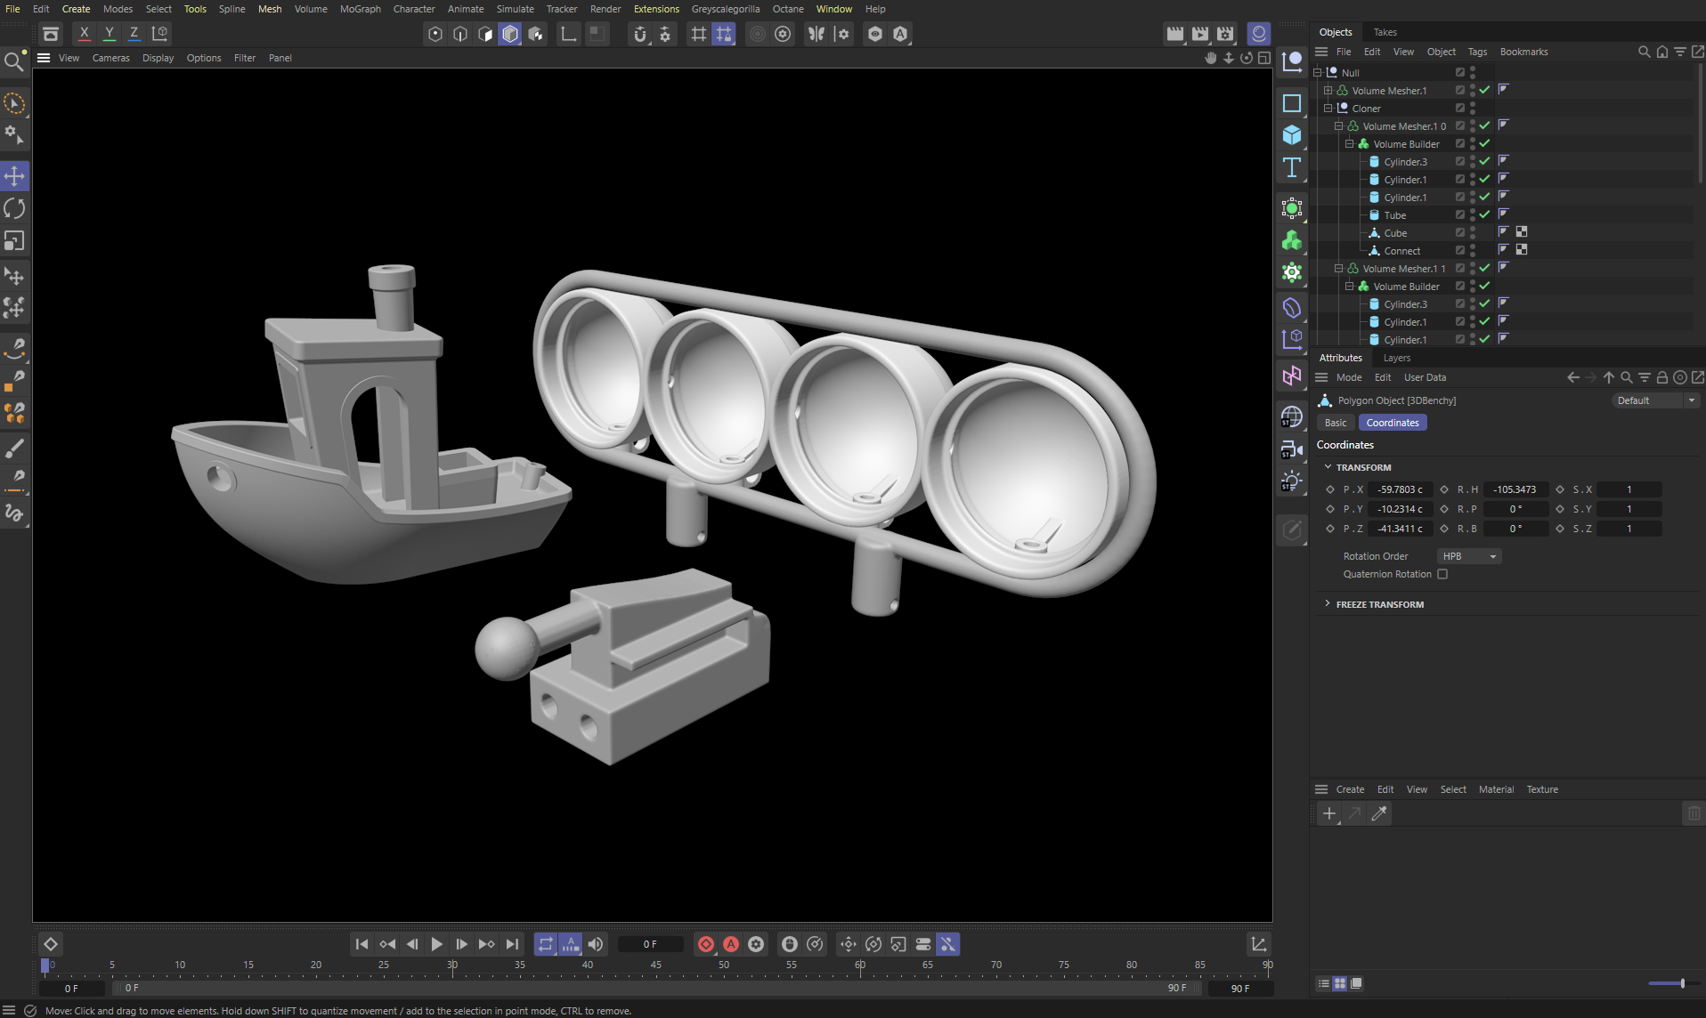Click the Record Active Objects red button
Image resolution: width=1706 pixels, height=1018 pixels.
(706, 944)
